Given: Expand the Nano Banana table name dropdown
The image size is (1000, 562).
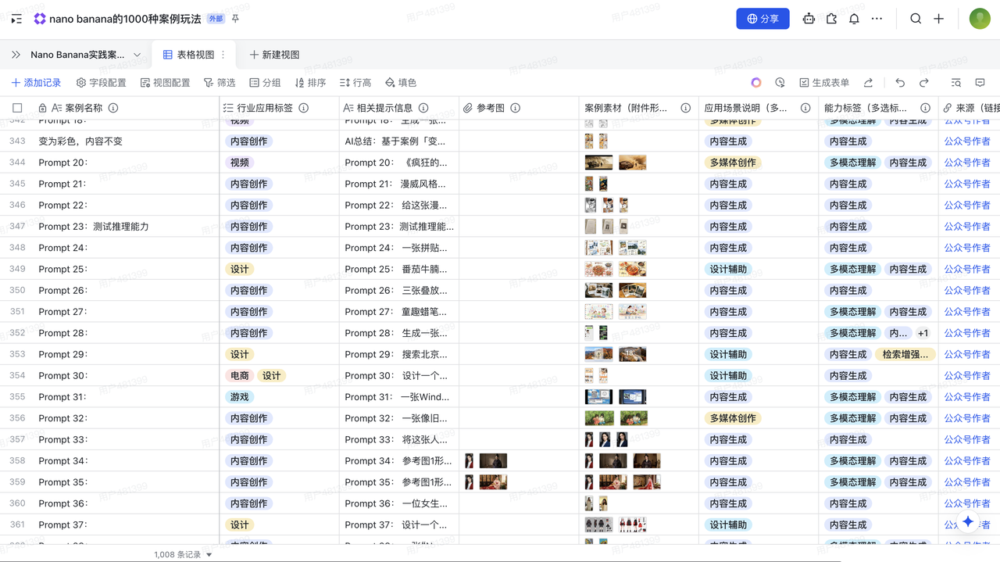Looking at the screenshot, I should [x=137, y=55].
